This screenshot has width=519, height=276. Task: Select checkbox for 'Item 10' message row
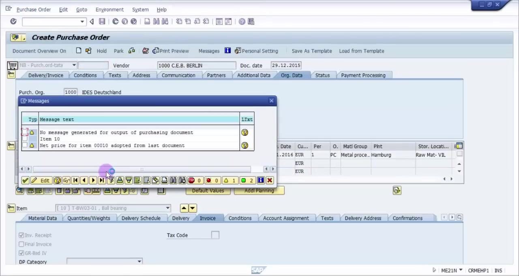point(25,139)
